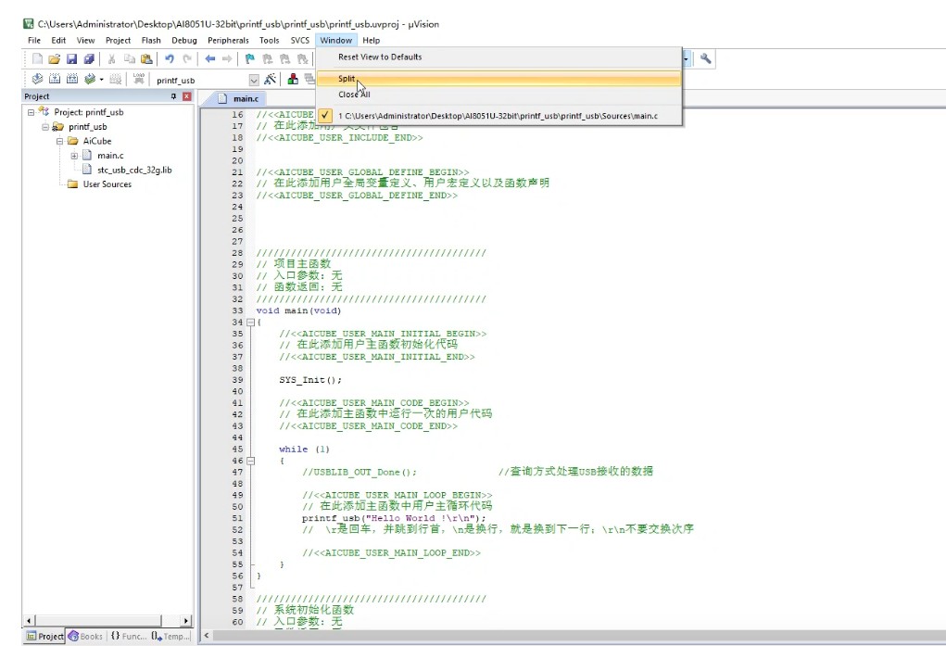This screenshot has height=646, width=946.
Task: Click the Navigate Backwards arrow icon
Action: tap(210, 58)
